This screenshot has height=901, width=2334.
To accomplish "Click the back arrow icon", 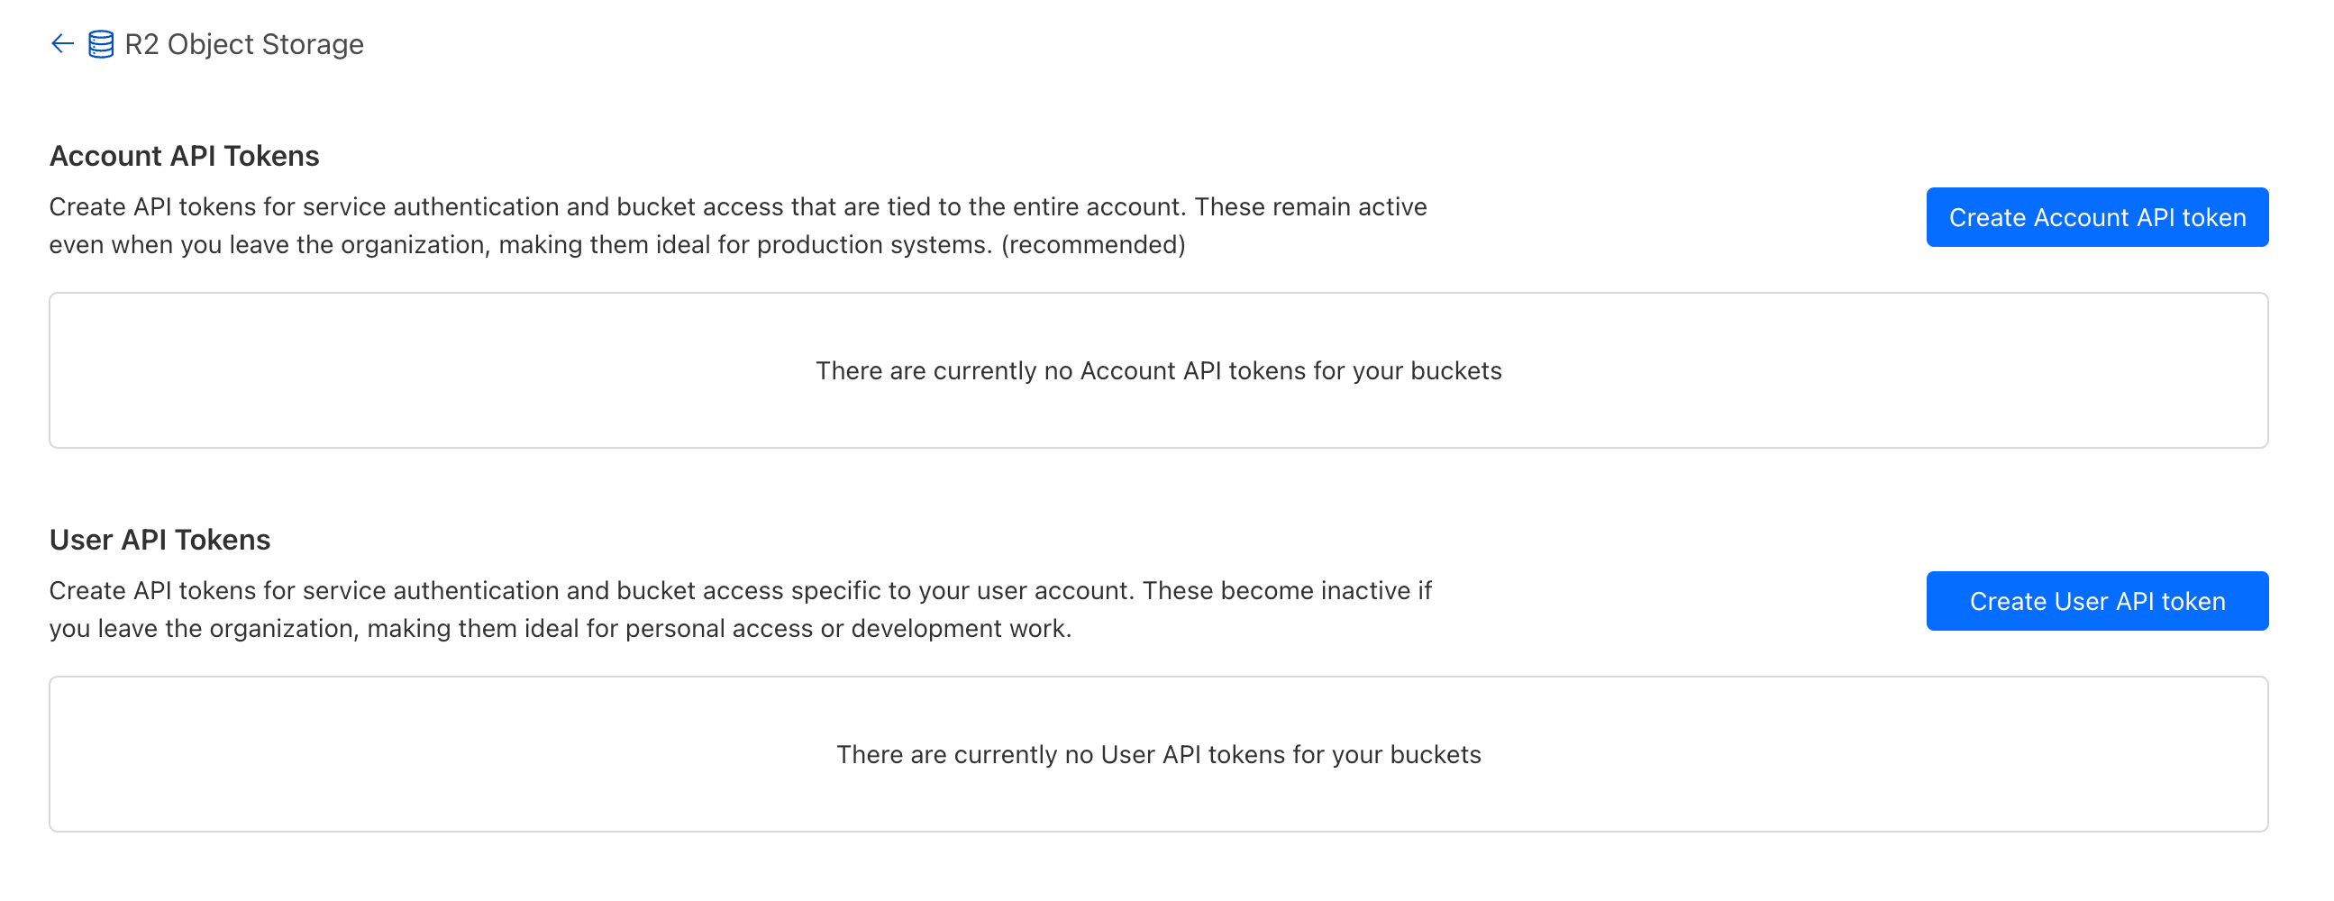I will pos(61,43).
